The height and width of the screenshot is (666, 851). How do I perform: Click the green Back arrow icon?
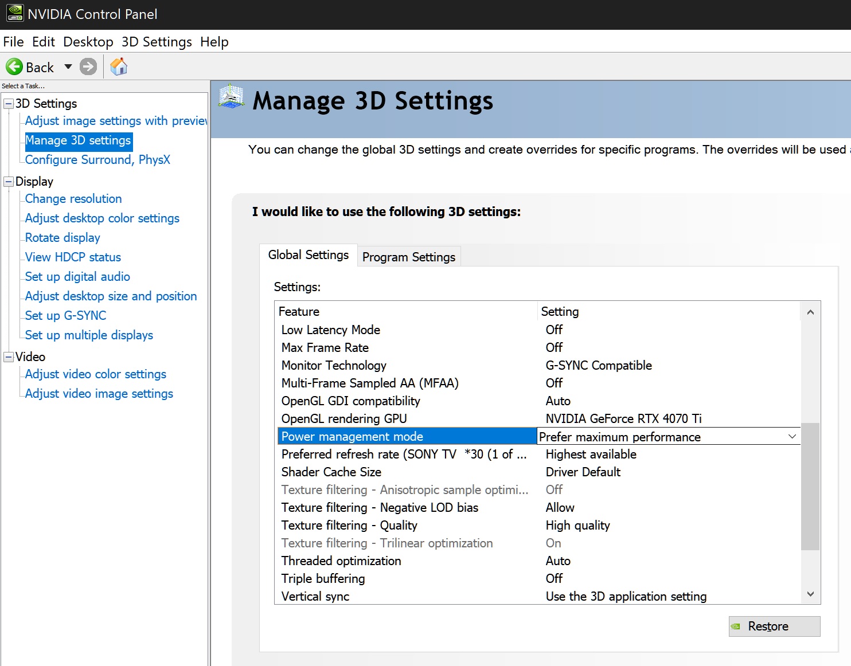click(14, 67)
